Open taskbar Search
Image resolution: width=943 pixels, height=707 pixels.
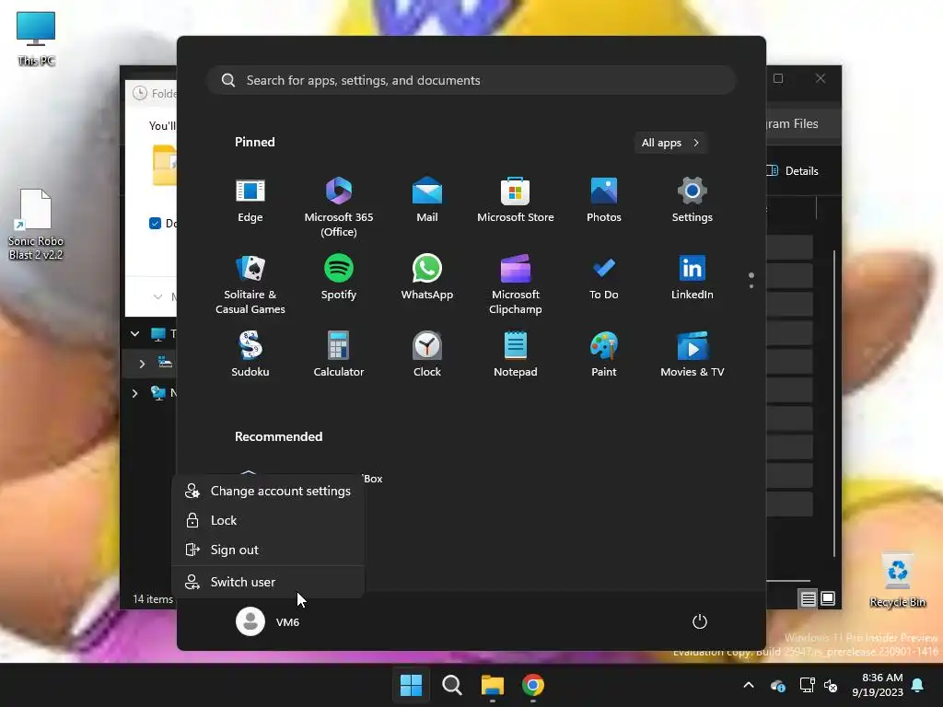click(451, 685)
